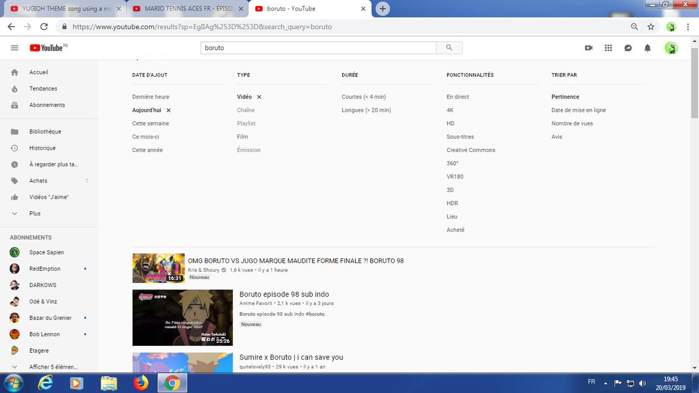Open the Kris & Shoury channel
Viewport: 699px width, 393px height.
pyautogui.click(x=203, y=270)
